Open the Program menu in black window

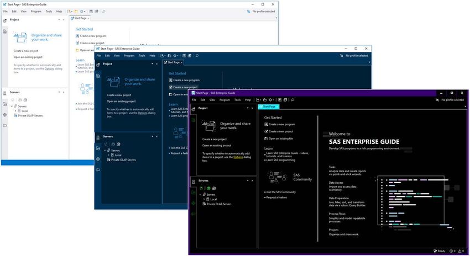pyautogui.click(x=224, y=100)
